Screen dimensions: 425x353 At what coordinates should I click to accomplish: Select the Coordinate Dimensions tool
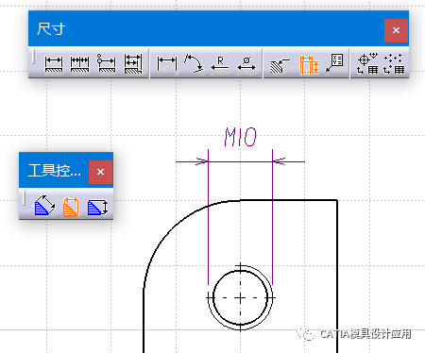[x=335, y=63]
